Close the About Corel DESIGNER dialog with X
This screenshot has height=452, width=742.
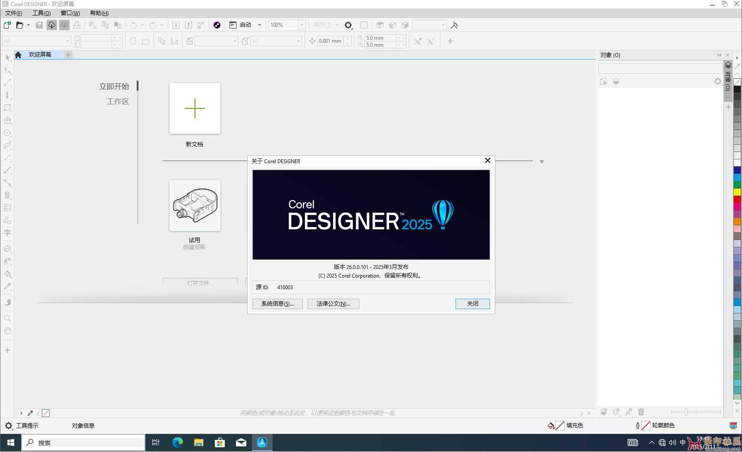pyautogui.click(x=487, y=161)
